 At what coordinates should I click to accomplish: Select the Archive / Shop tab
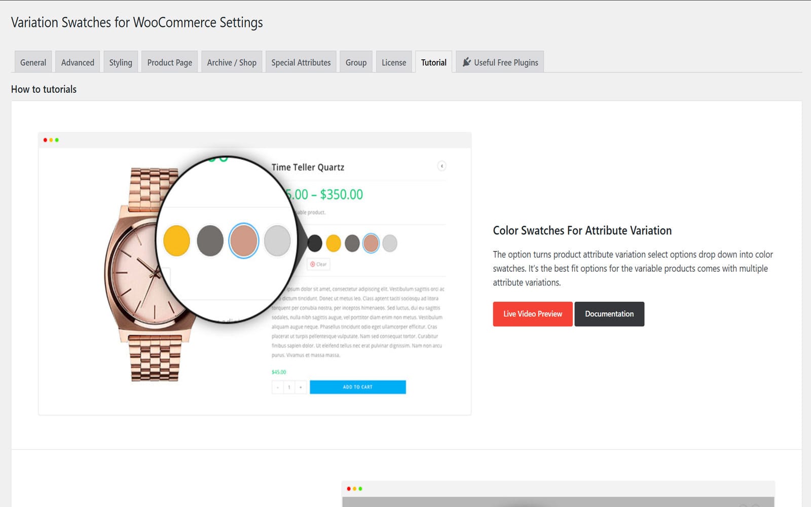tap(232, 62)
